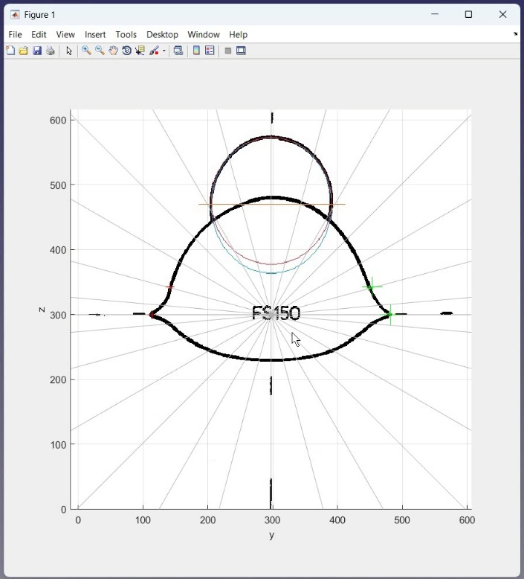524x579 pixels.
Task: Select the Zoom In magnifier tool
Action: pyautogui.click(x=86, y=51)
